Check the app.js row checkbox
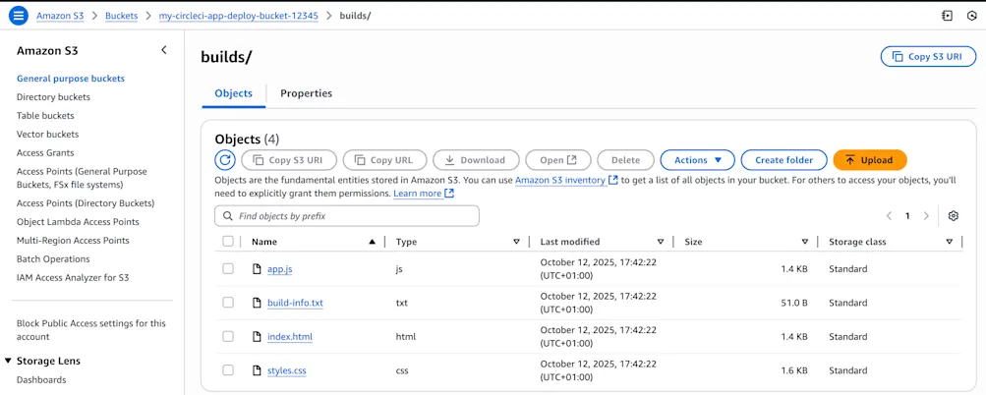986x395 pixels. click(228, 269)
